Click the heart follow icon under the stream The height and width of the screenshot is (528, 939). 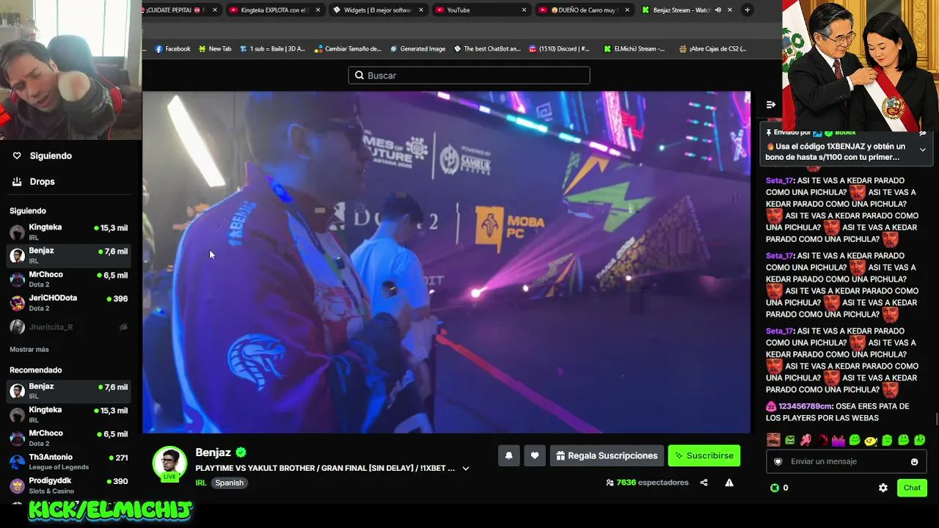(535, 455)
